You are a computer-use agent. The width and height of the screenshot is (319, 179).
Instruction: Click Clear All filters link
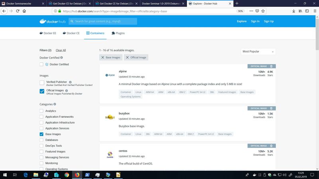[61, 50]
